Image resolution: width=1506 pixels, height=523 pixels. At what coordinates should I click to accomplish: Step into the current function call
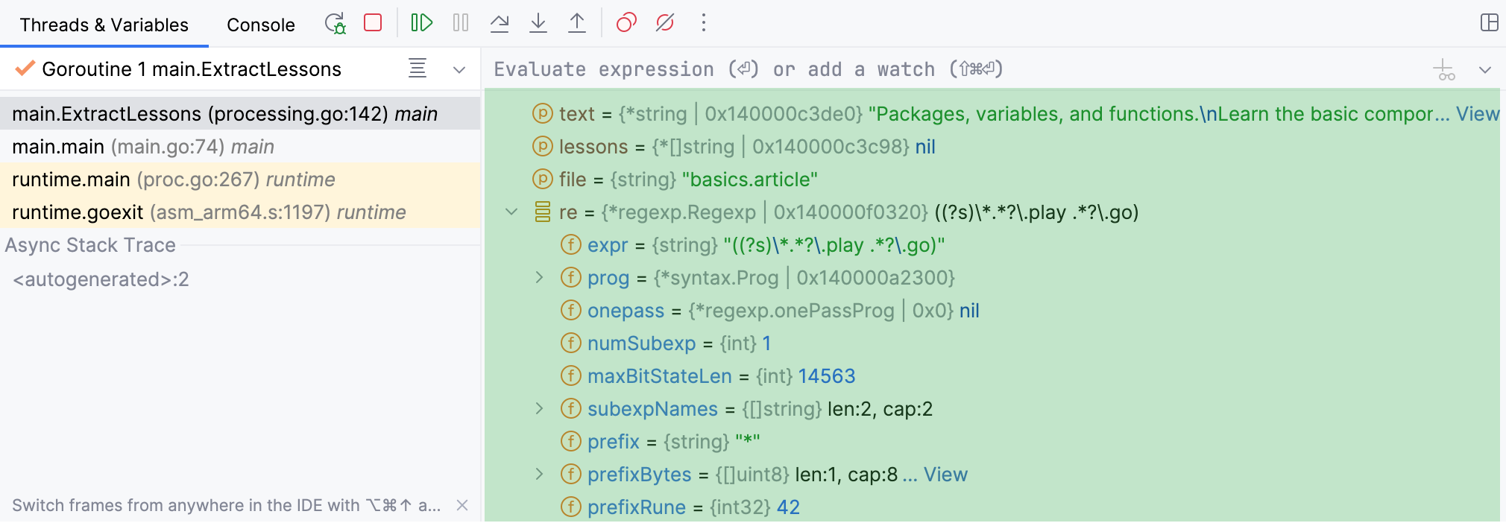pyautogui.click(x=538, y=22)
